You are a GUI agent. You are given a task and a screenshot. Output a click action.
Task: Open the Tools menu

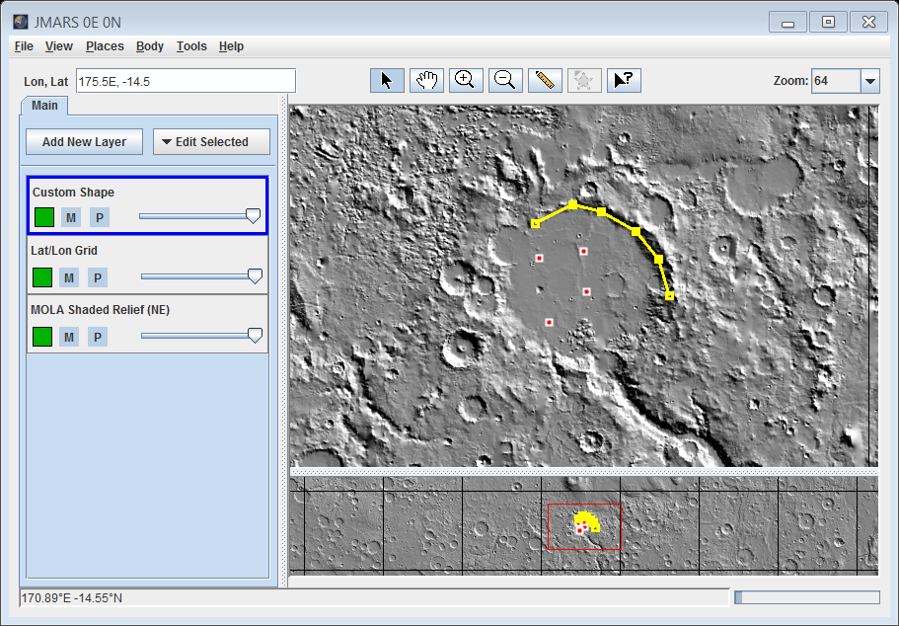click(x=191, y=46)
